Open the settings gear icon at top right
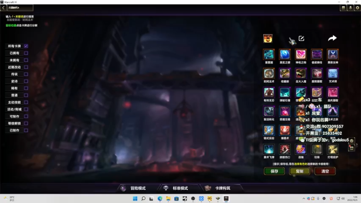This screenshot has height=203, width=361. [357, 8]
